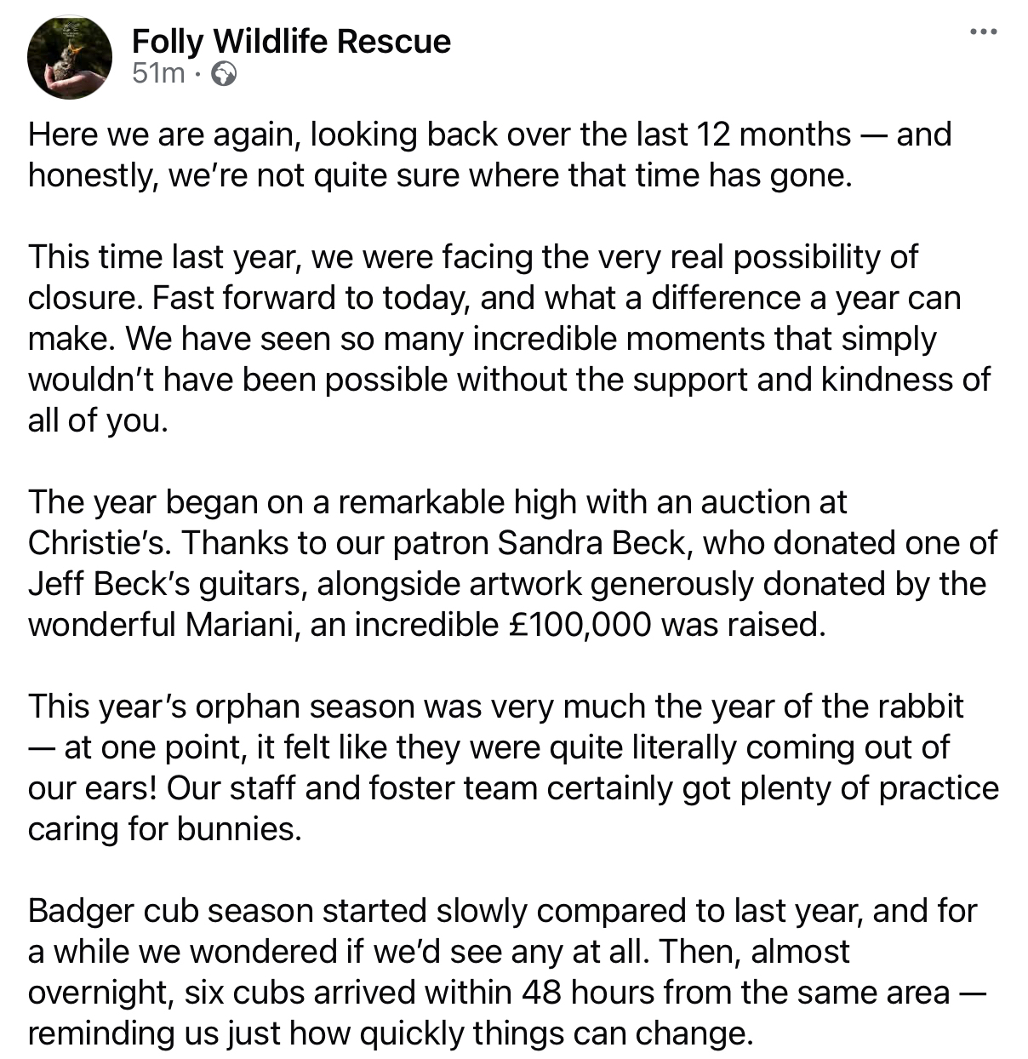The height and width of the screenshot is (1059, 1028).
Task: Click the phrase "12 months" in the first line
Action: 774,135
